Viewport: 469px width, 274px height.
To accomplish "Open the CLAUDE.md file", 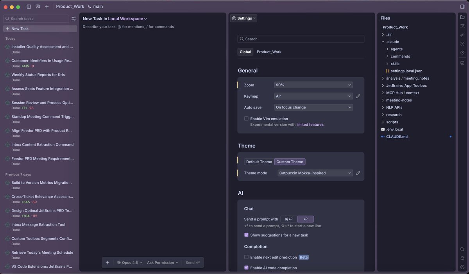I will [397, 137].
